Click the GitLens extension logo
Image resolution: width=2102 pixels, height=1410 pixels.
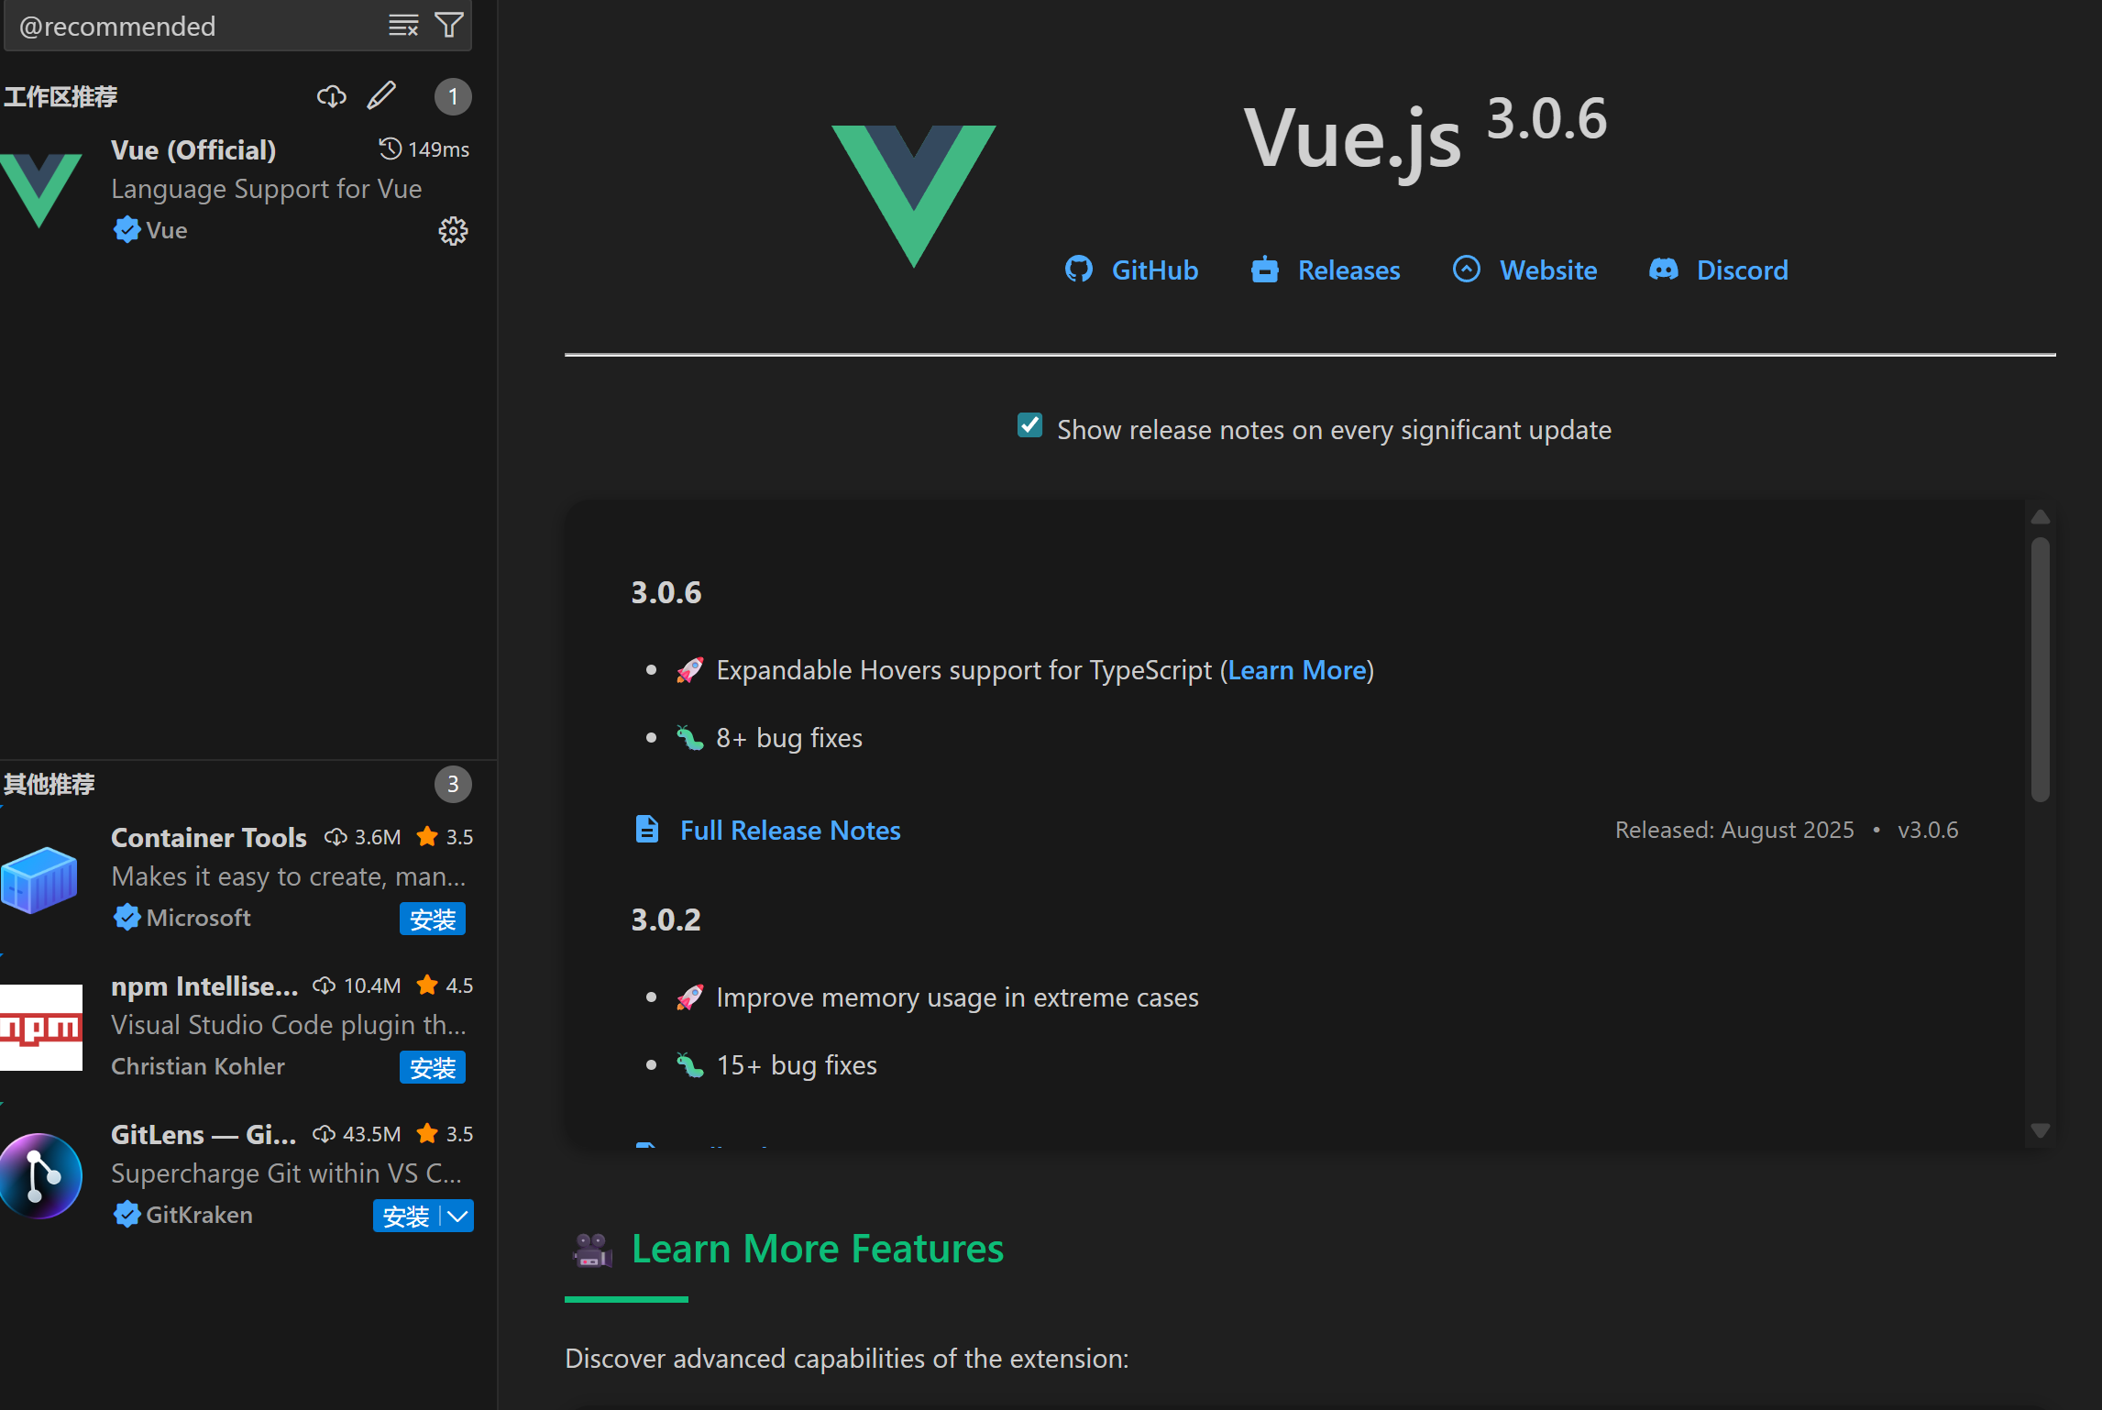point(40,1175)
